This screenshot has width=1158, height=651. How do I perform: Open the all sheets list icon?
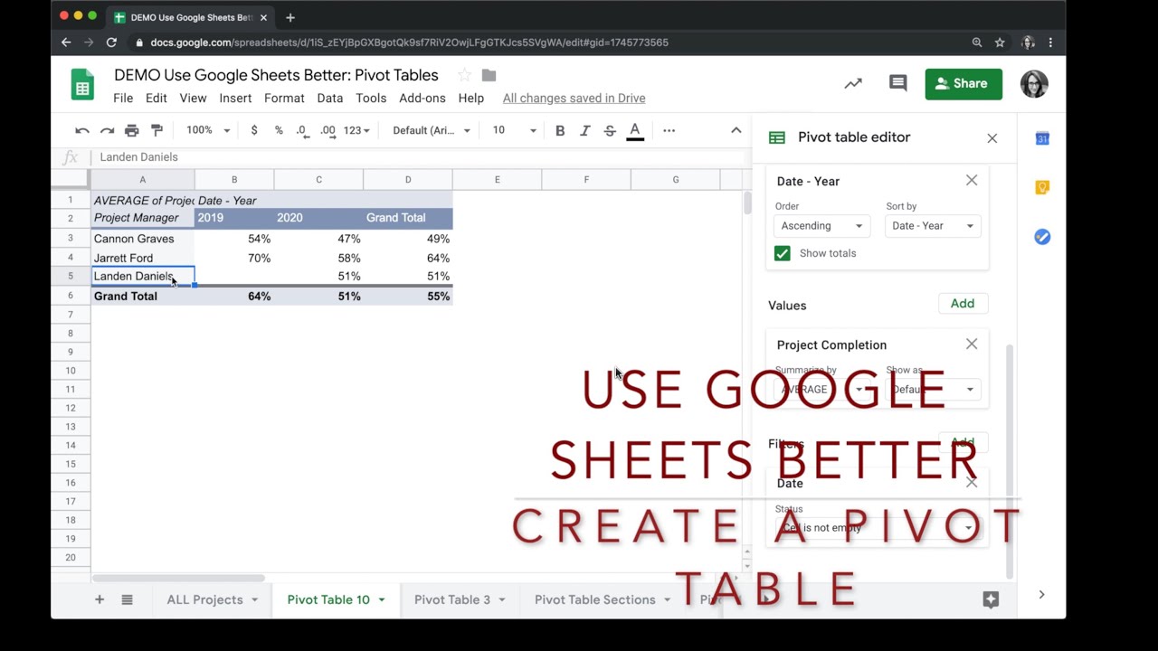(x=127, y=599)
